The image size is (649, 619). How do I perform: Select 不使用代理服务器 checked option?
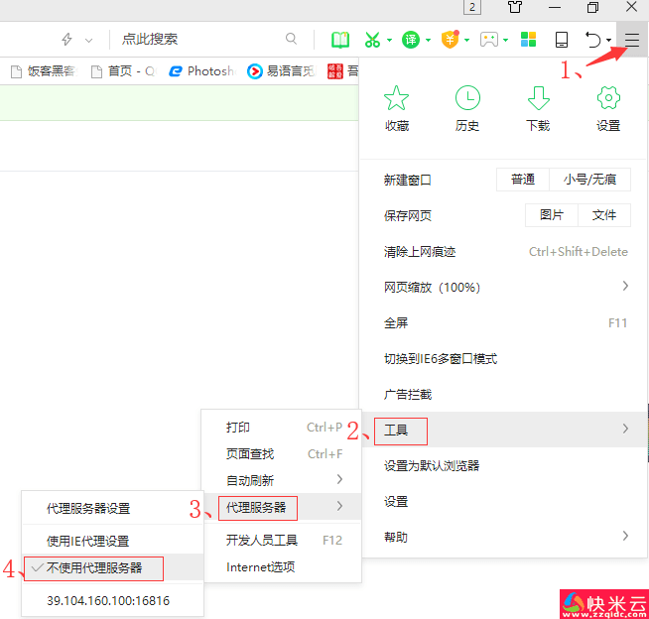[94, 568]
